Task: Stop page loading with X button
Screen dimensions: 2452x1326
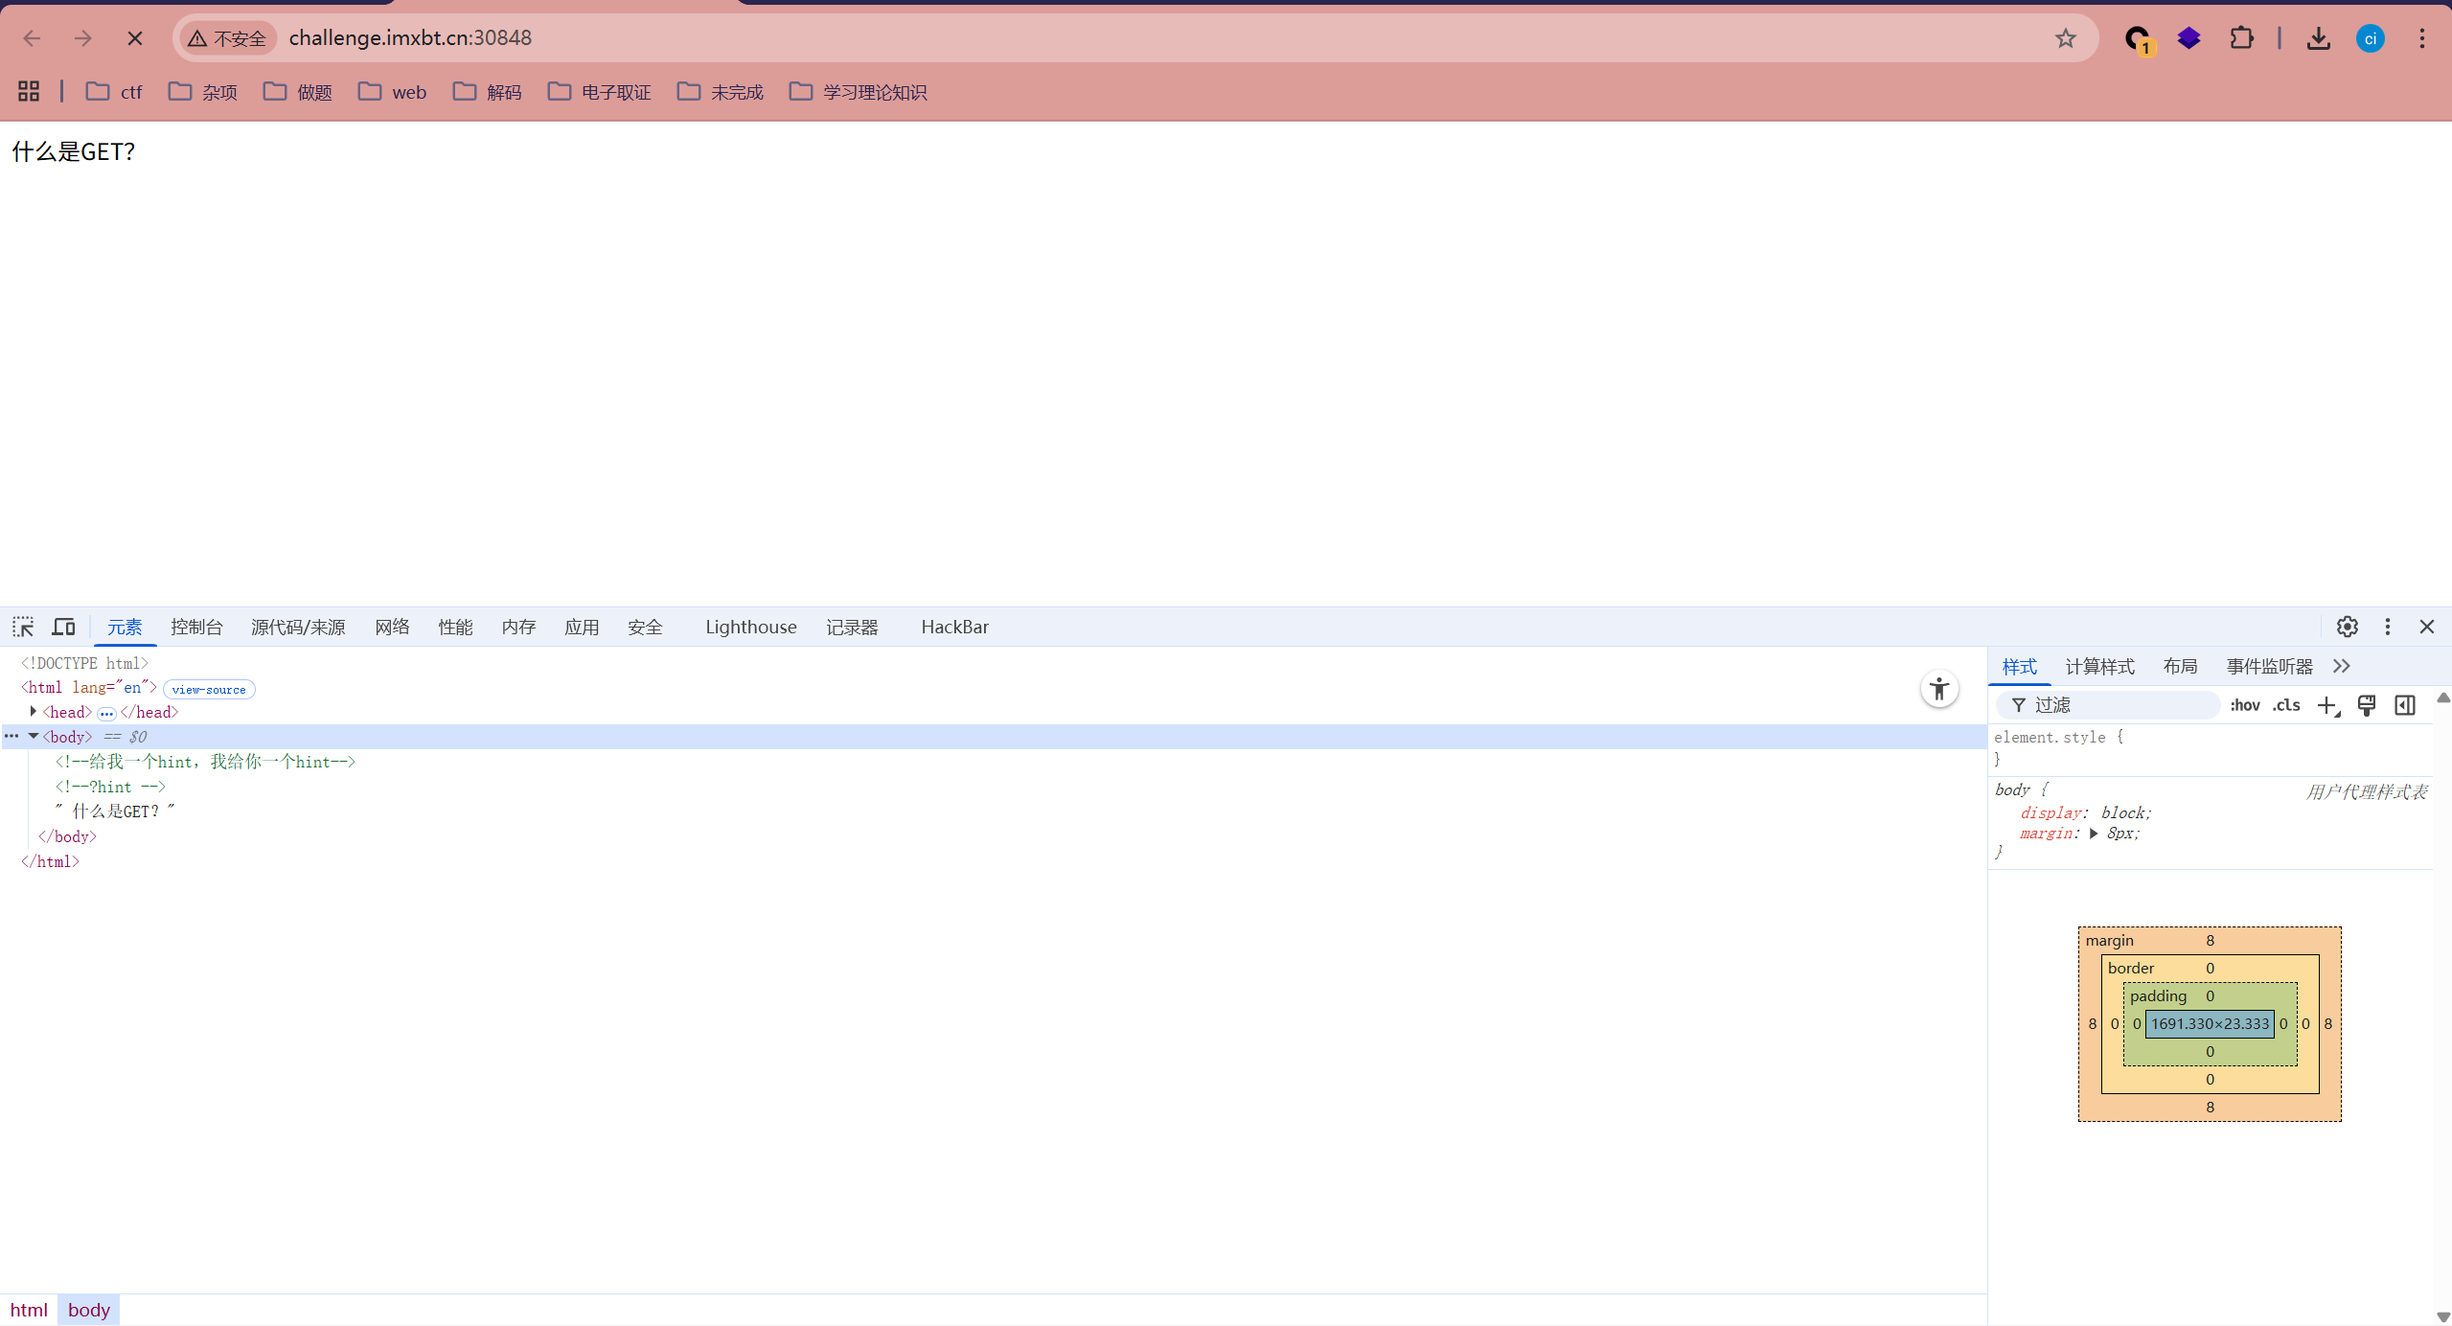Action: pyautogui.click(x=135, y=38)
